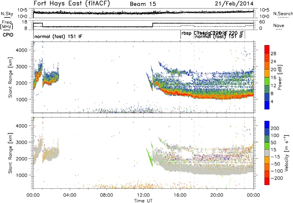The image size is (293, 203).
Task: Click the "-100" tick on the velocity colorbar
Action: (x=277, y=171)
